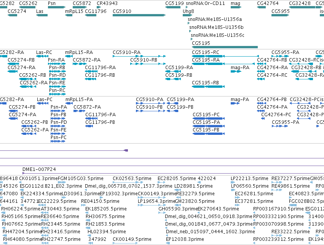Select EST CK02563.5prime
The image size is (324, 245).
tap(132, 179)
